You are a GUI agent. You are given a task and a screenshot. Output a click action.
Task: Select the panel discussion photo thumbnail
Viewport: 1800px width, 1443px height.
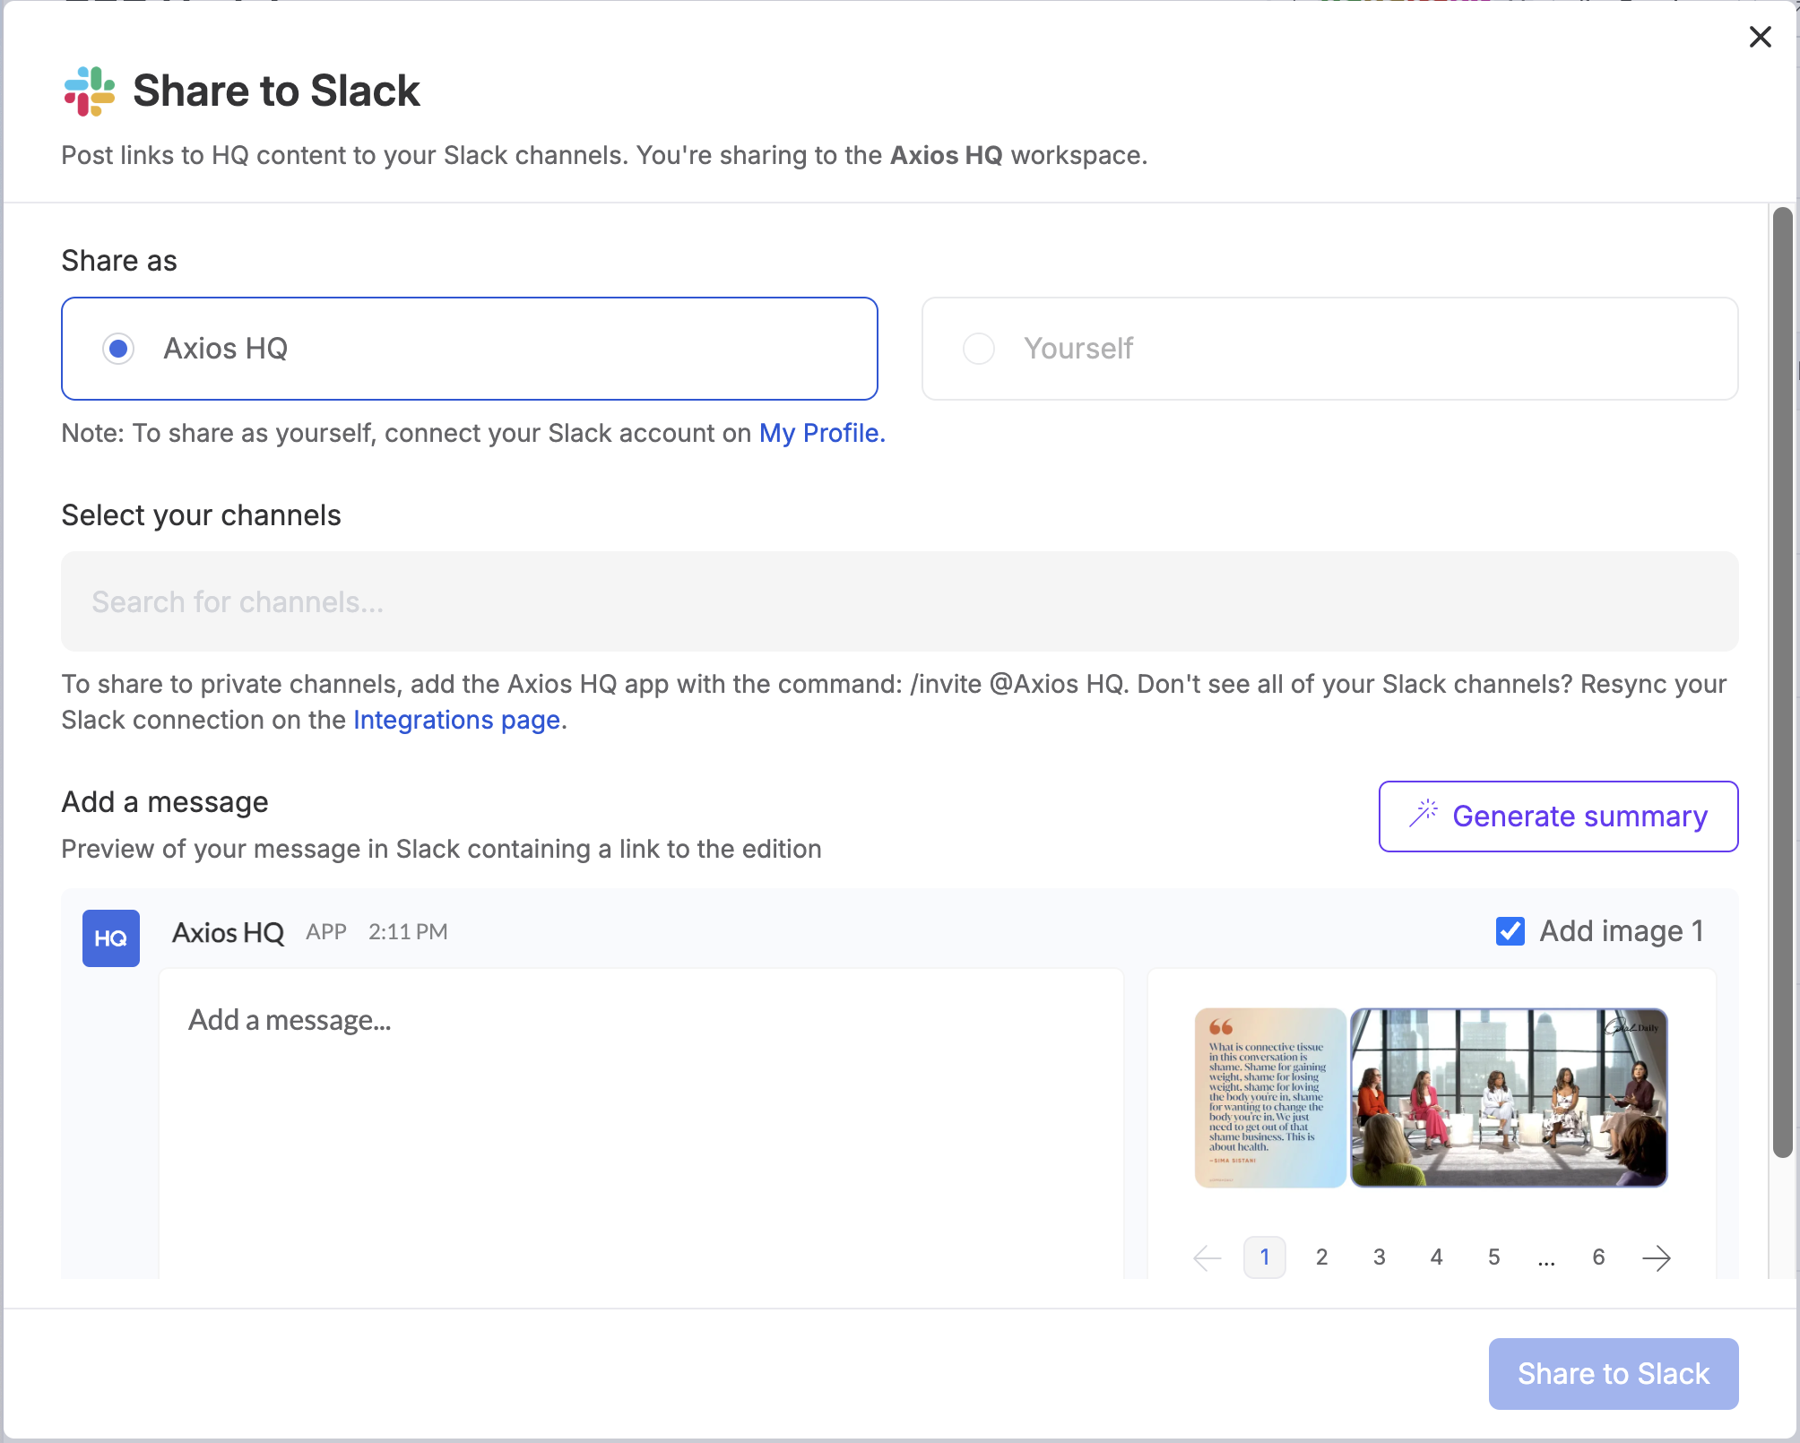1509,1098
